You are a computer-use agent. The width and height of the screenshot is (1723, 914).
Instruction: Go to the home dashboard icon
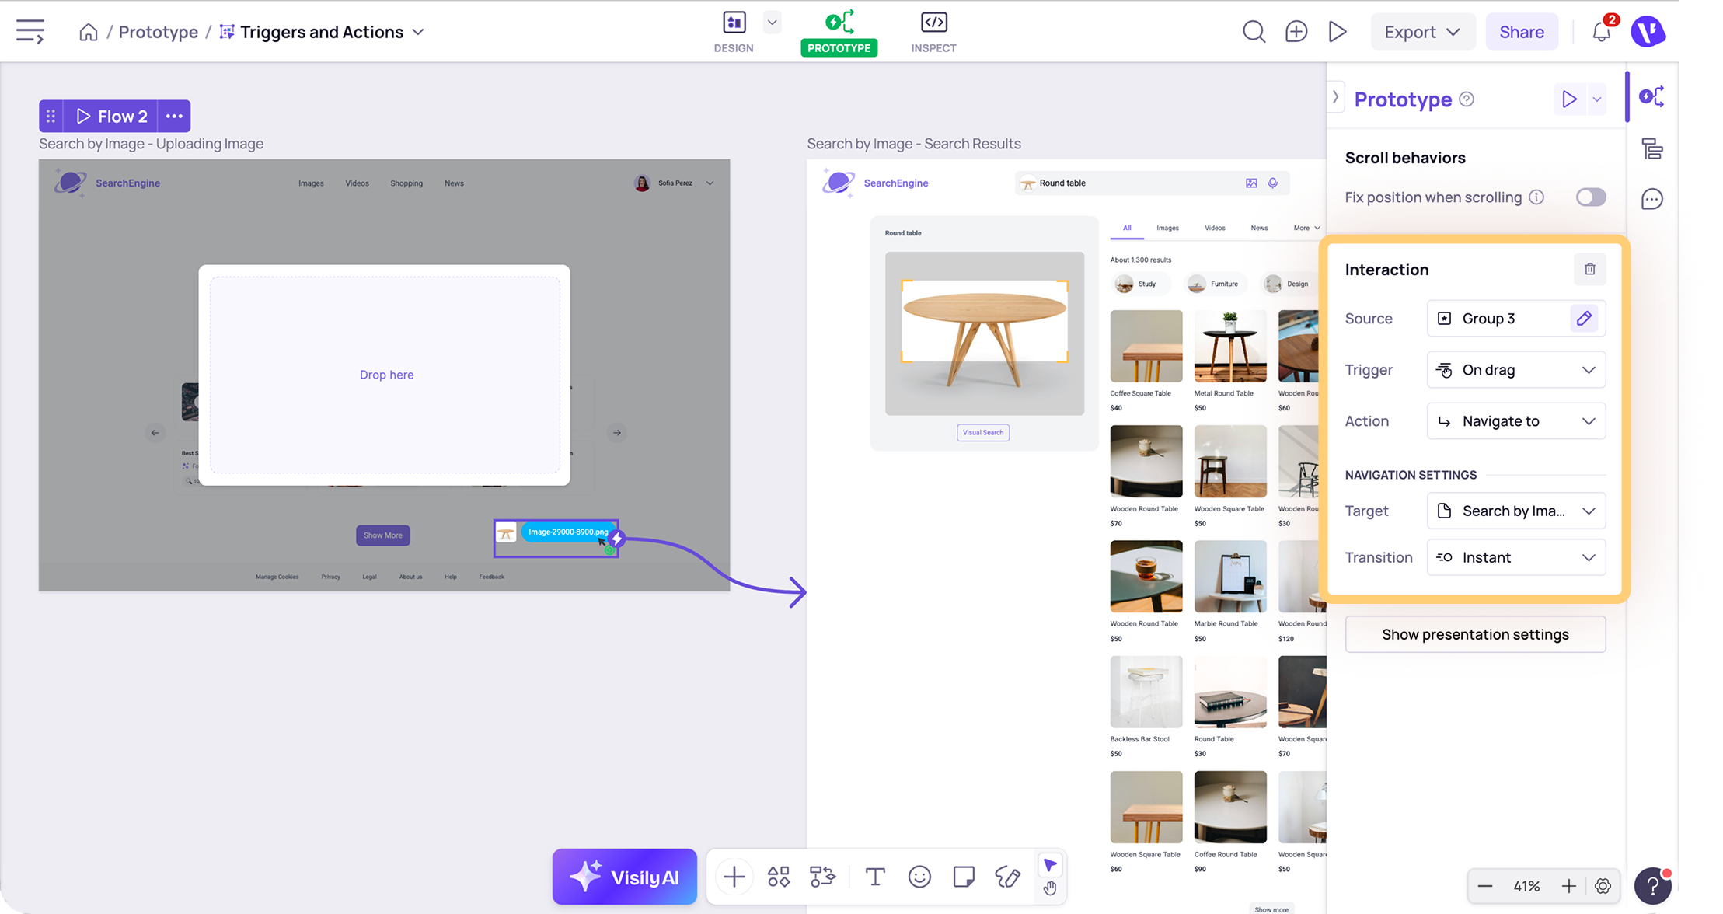tap(89, 32)
